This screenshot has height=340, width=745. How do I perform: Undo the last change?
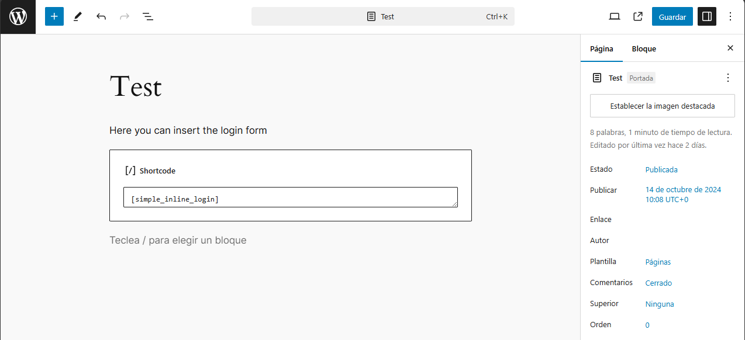pyautogui.click(x=101, y=16)
